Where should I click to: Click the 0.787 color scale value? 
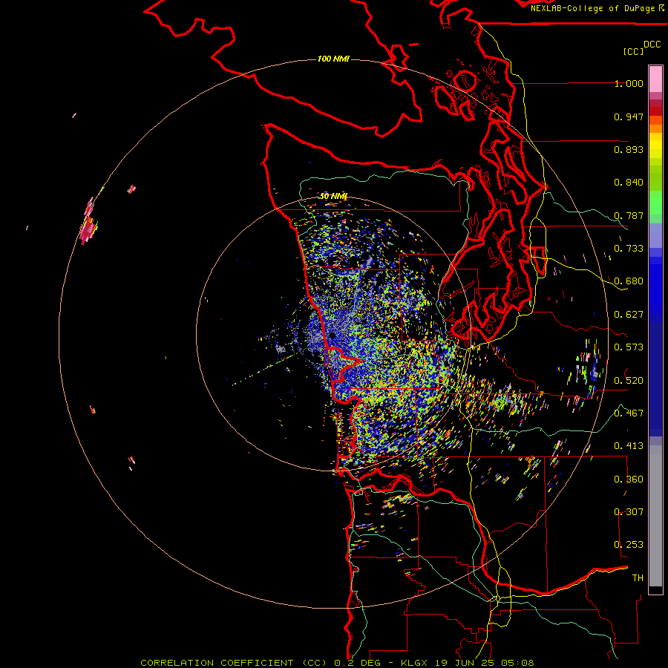click(x=629, y=215)
